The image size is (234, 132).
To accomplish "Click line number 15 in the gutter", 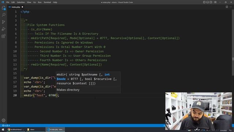I will tap(15, 73).
